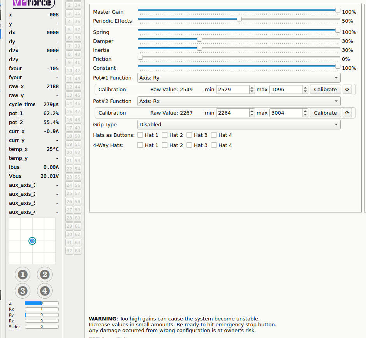Click the Periodic Effects slider handle
This screenshot has width=366, height=338.
(239, 19)
